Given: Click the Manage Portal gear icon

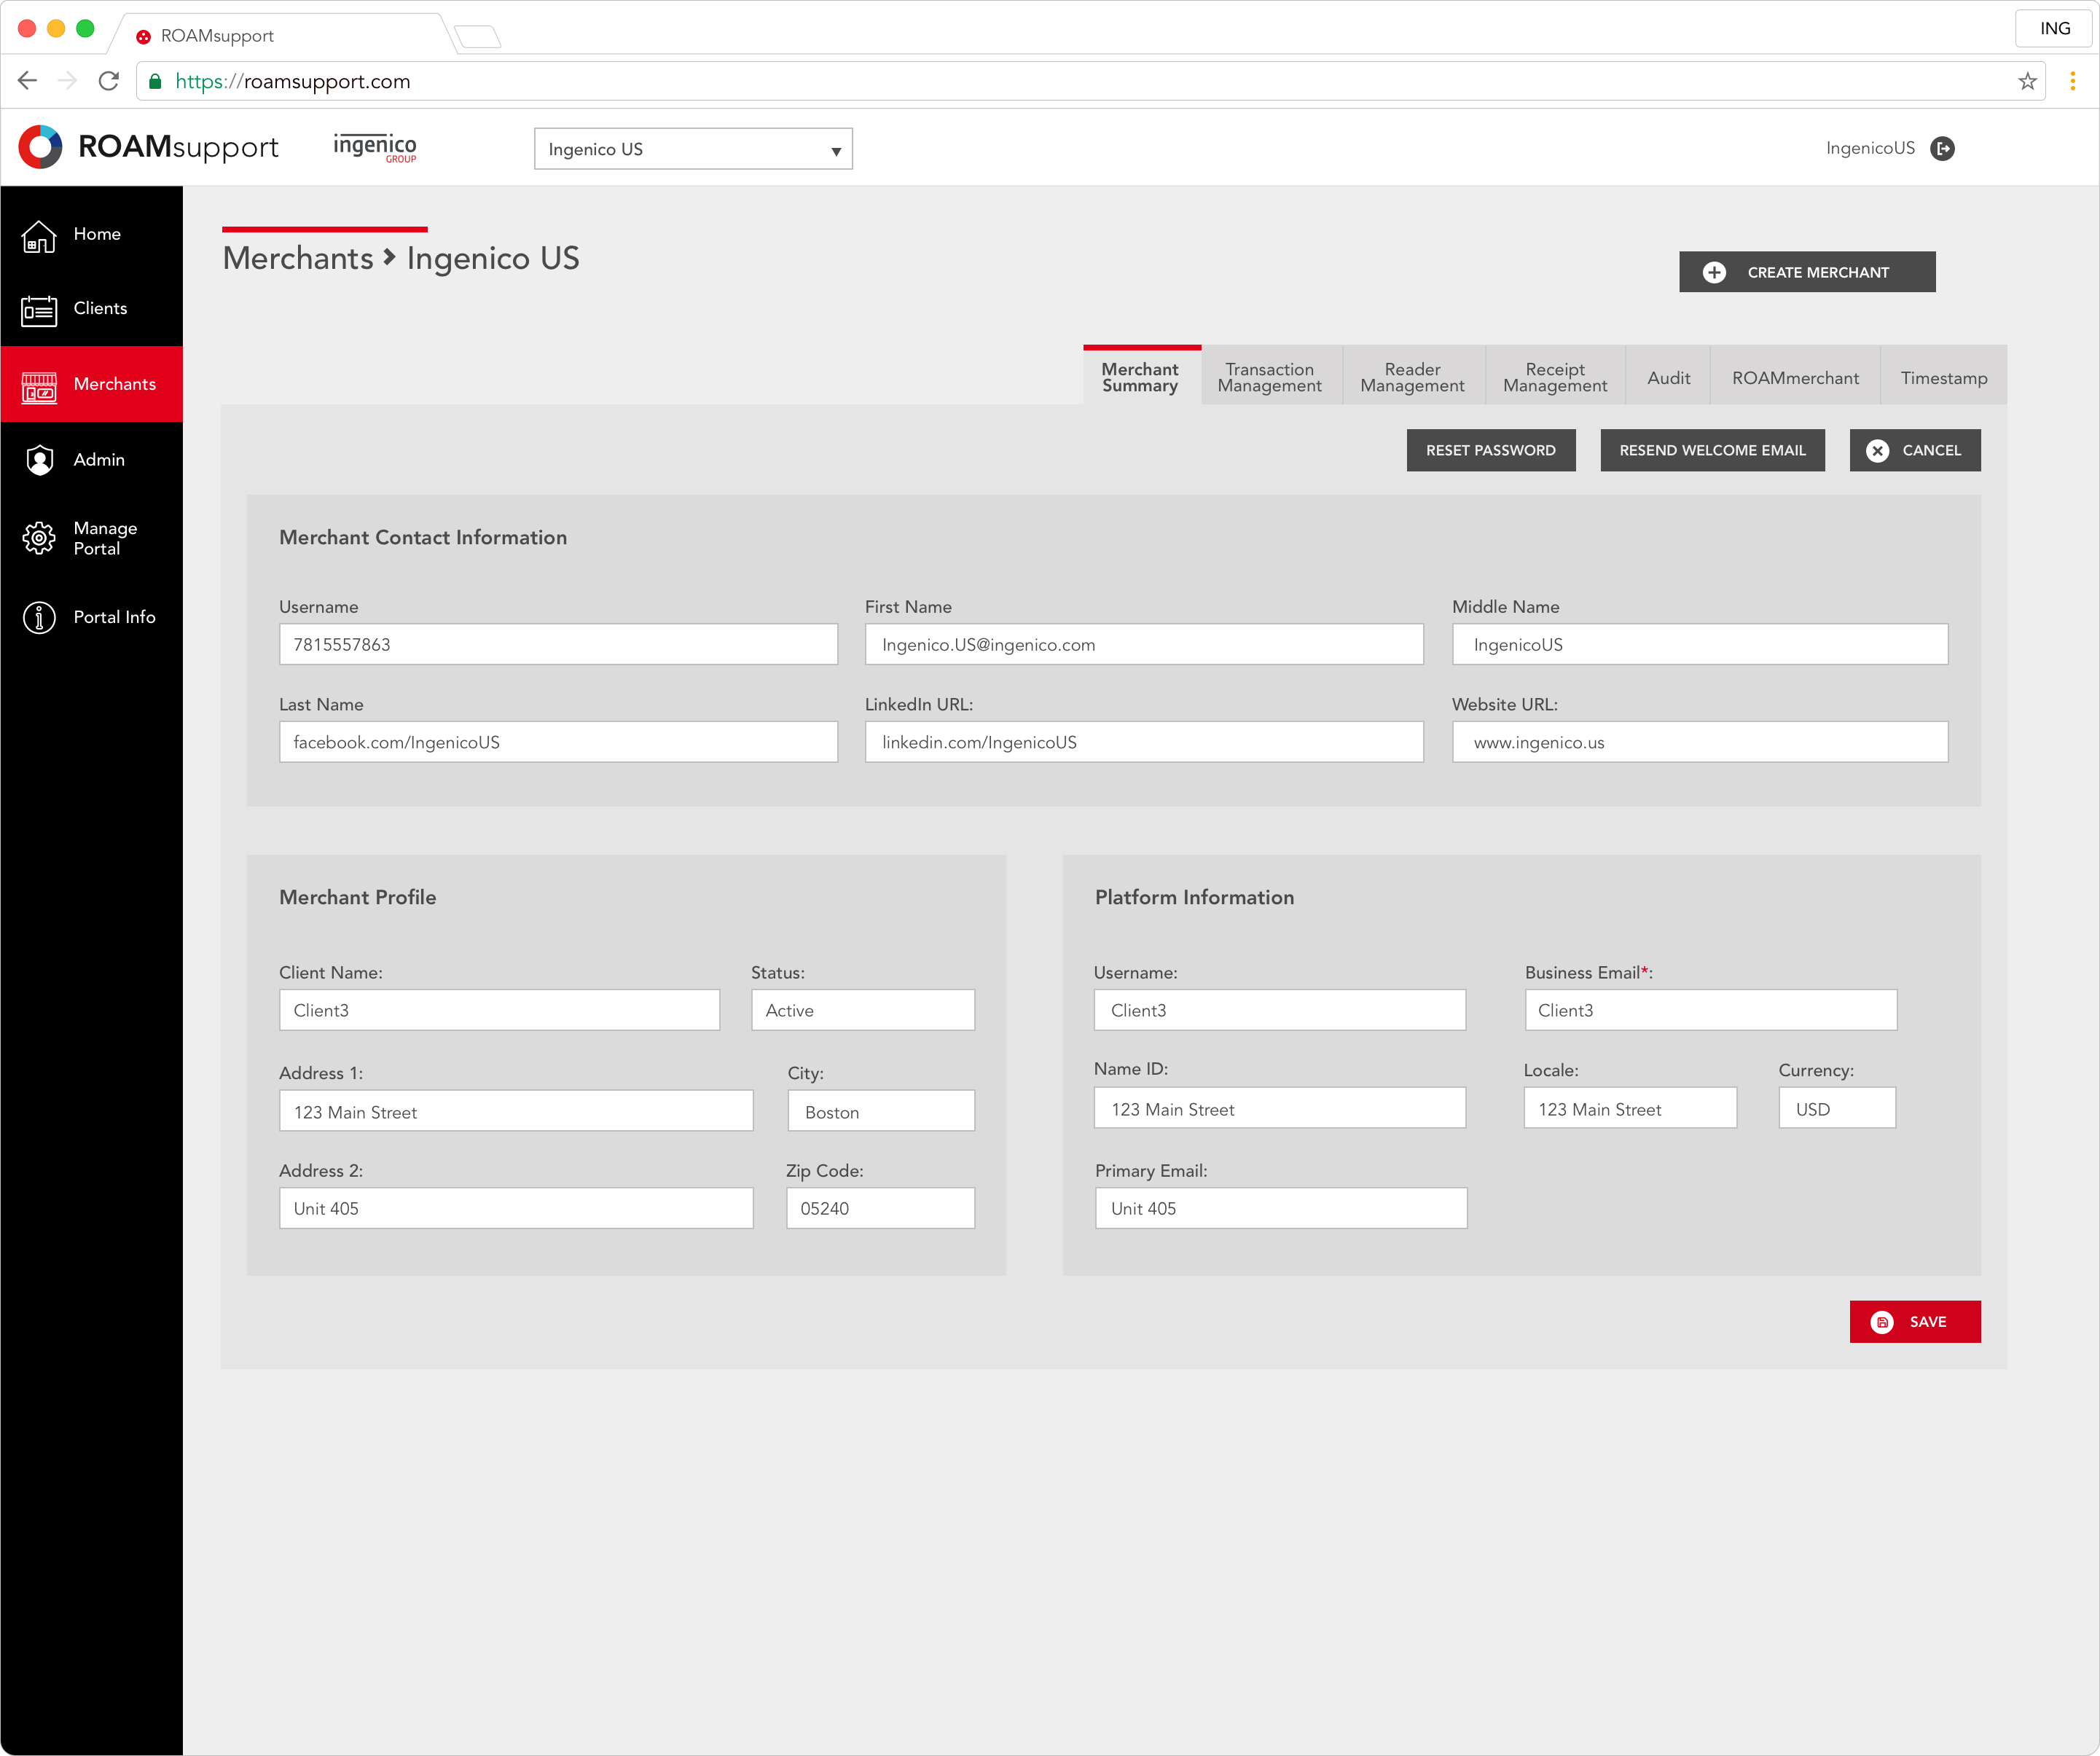Looking at the screenshot, I should point(39,538).
